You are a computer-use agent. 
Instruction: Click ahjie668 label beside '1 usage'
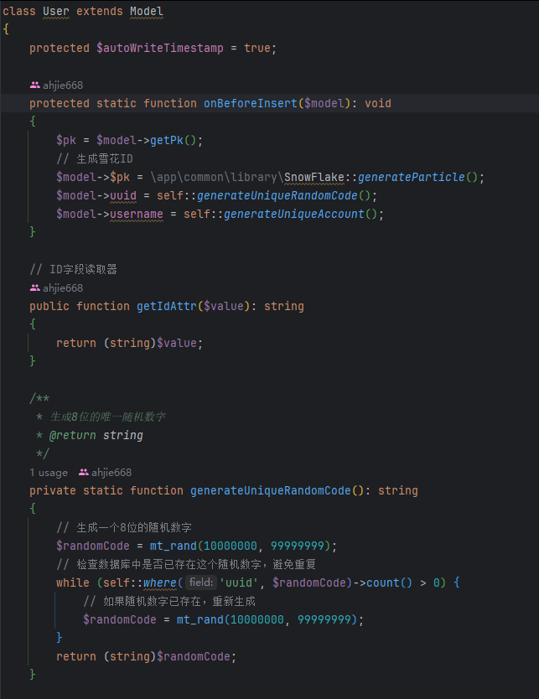pyautogui.click(x=111, y=473)
